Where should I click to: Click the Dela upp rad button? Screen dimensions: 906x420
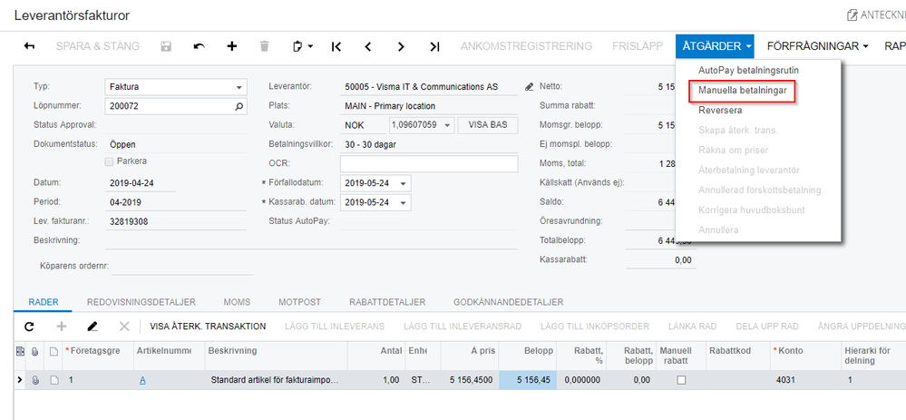pos(766,327)
